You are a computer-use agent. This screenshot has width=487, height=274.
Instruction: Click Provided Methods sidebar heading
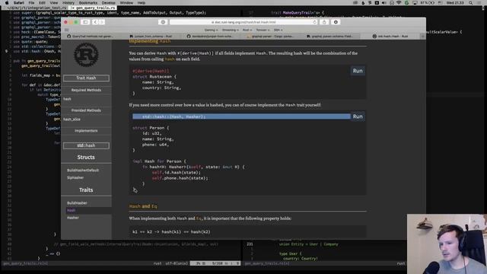[x=86, y=110]
